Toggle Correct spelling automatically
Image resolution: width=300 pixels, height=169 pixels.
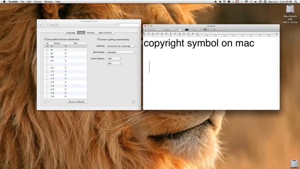(x=98, y=39)
